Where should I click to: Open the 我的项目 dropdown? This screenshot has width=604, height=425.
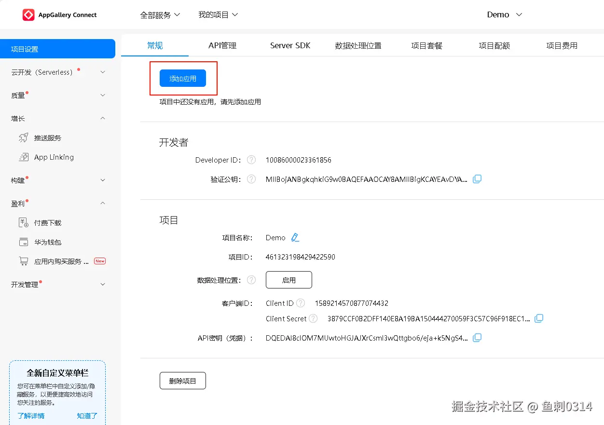(x=218, y=15)
